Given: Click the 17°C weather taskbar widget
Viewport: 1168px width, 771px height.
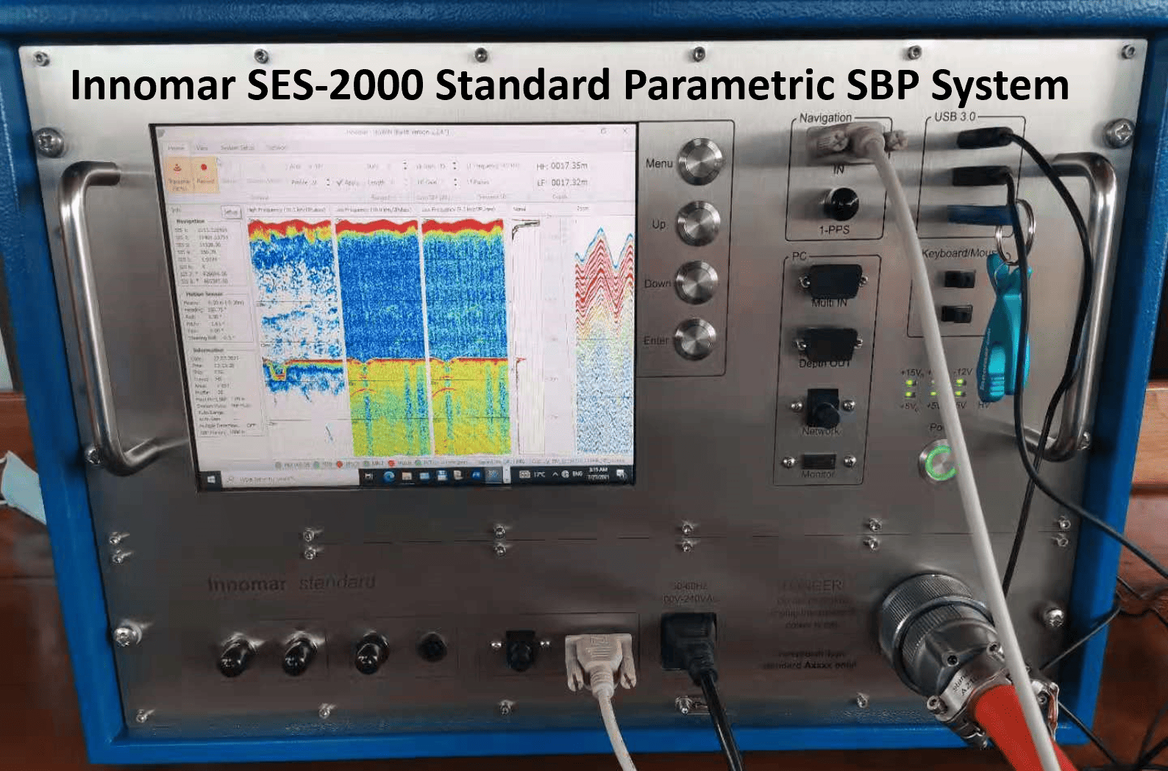Looking at the screenshot, I should pos(533,475).
